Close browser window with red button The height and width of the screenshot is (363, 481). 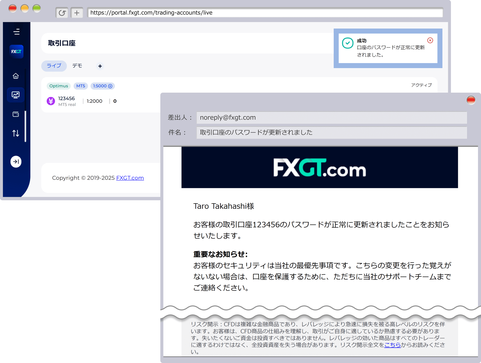coord(13,9)
